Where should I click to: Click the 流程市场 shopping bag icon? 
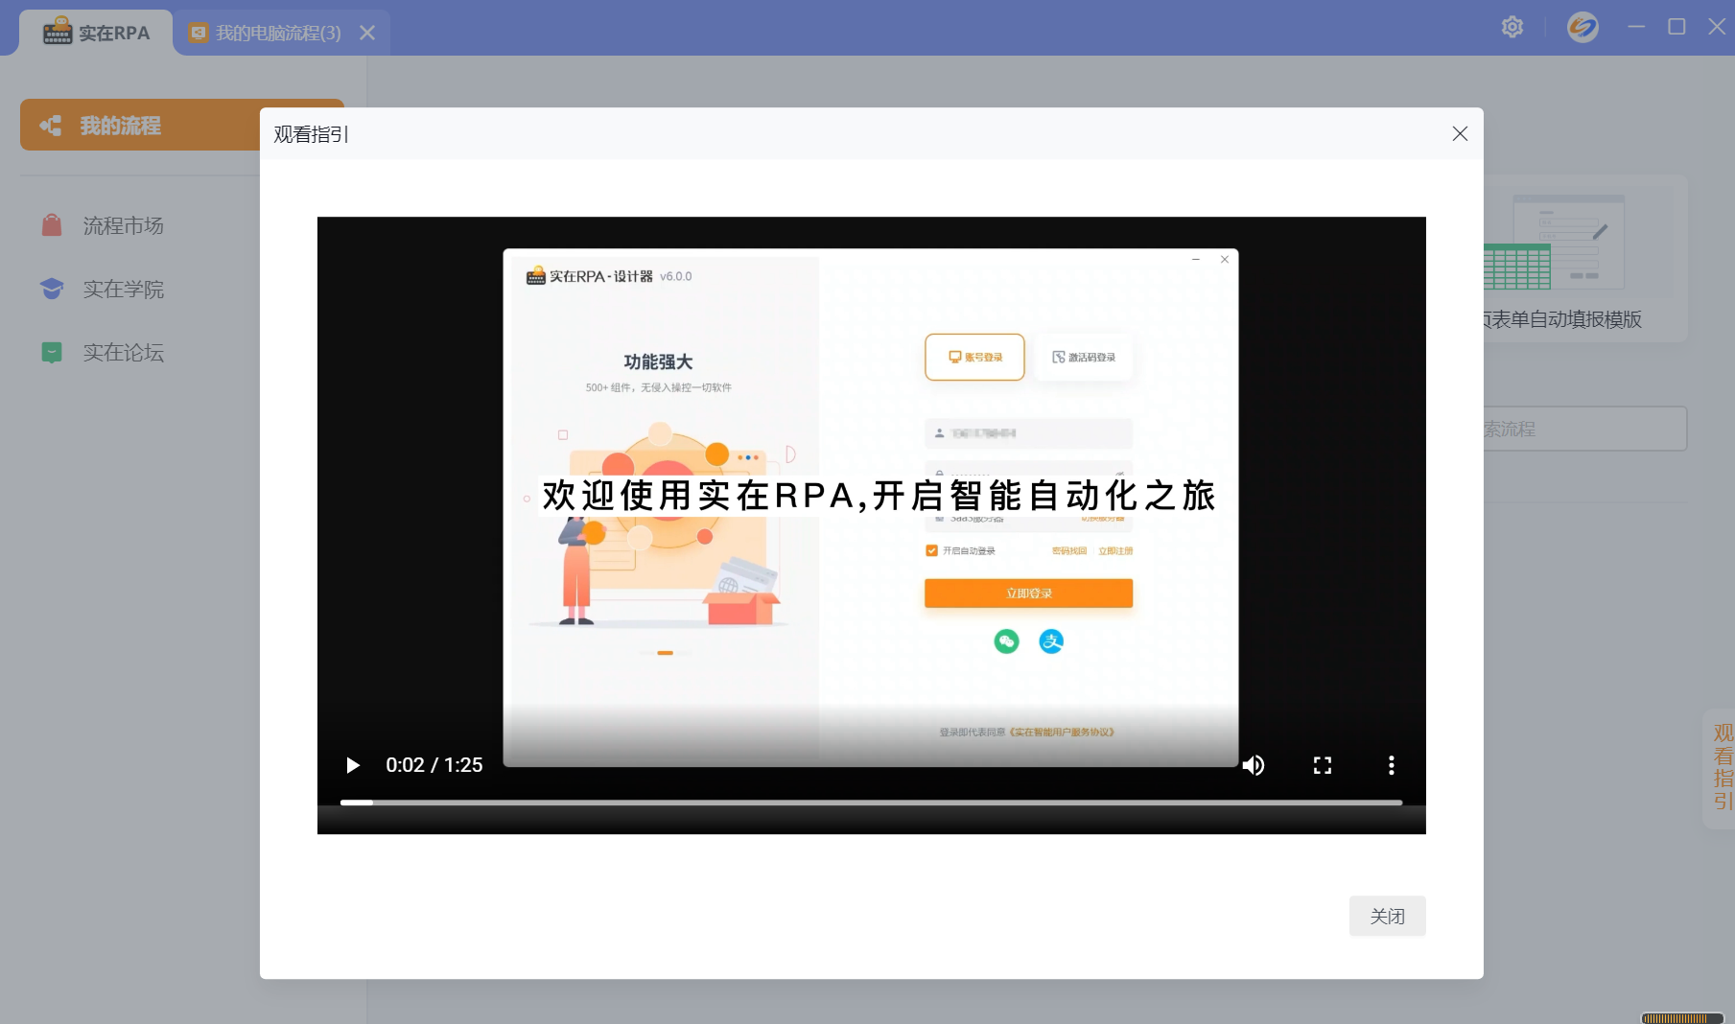[52, 225]
